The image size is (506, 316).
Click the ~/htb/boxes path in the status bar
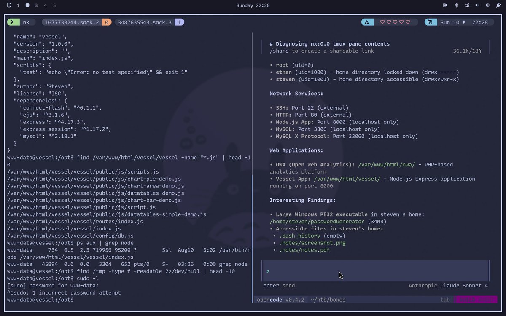tap(328, 300)
